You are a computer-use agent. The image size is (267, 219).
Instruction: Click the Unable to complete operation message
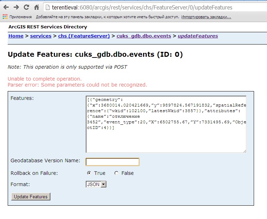point(44,79)
